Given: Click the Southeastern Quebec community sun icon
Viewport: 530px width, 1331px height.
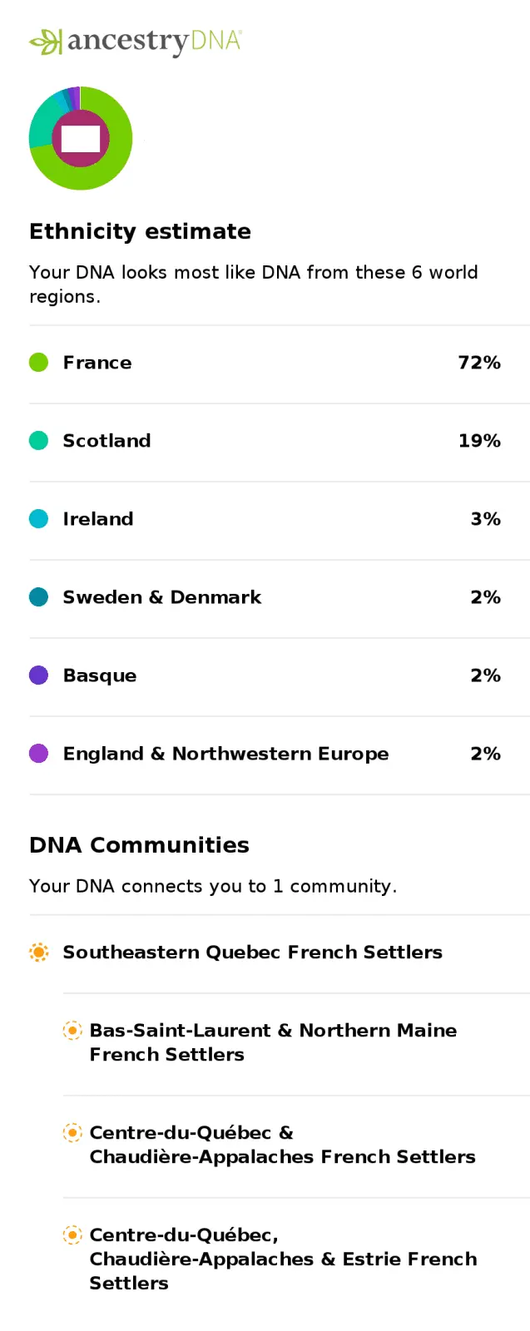Looking at the screenshot, I should (39, 952).
